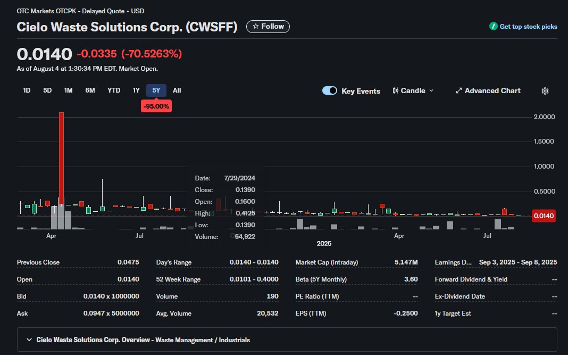Click the 0.0140 current price marker on axis
The image size is (568, 355).
(544, 216)
